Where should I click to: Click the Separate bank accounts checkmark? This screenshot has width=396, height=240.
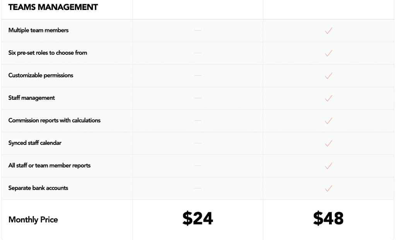pyautogui.click(x=329, y=188)
